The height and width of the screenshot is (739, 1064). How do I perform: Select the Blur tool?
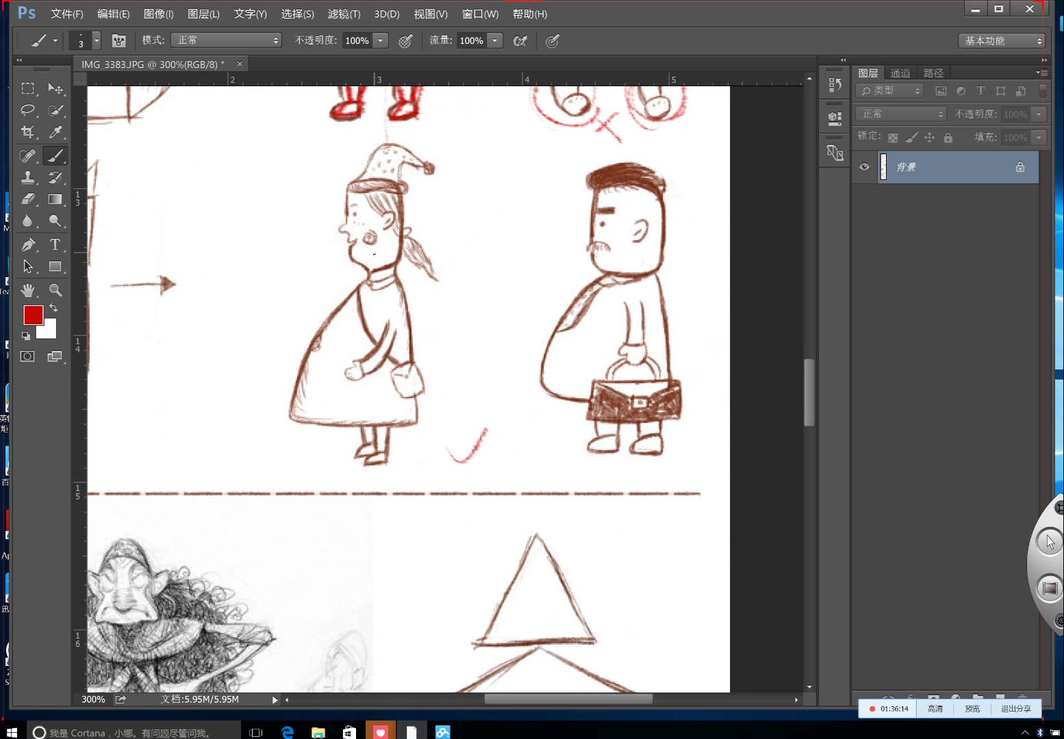(27, 221)
